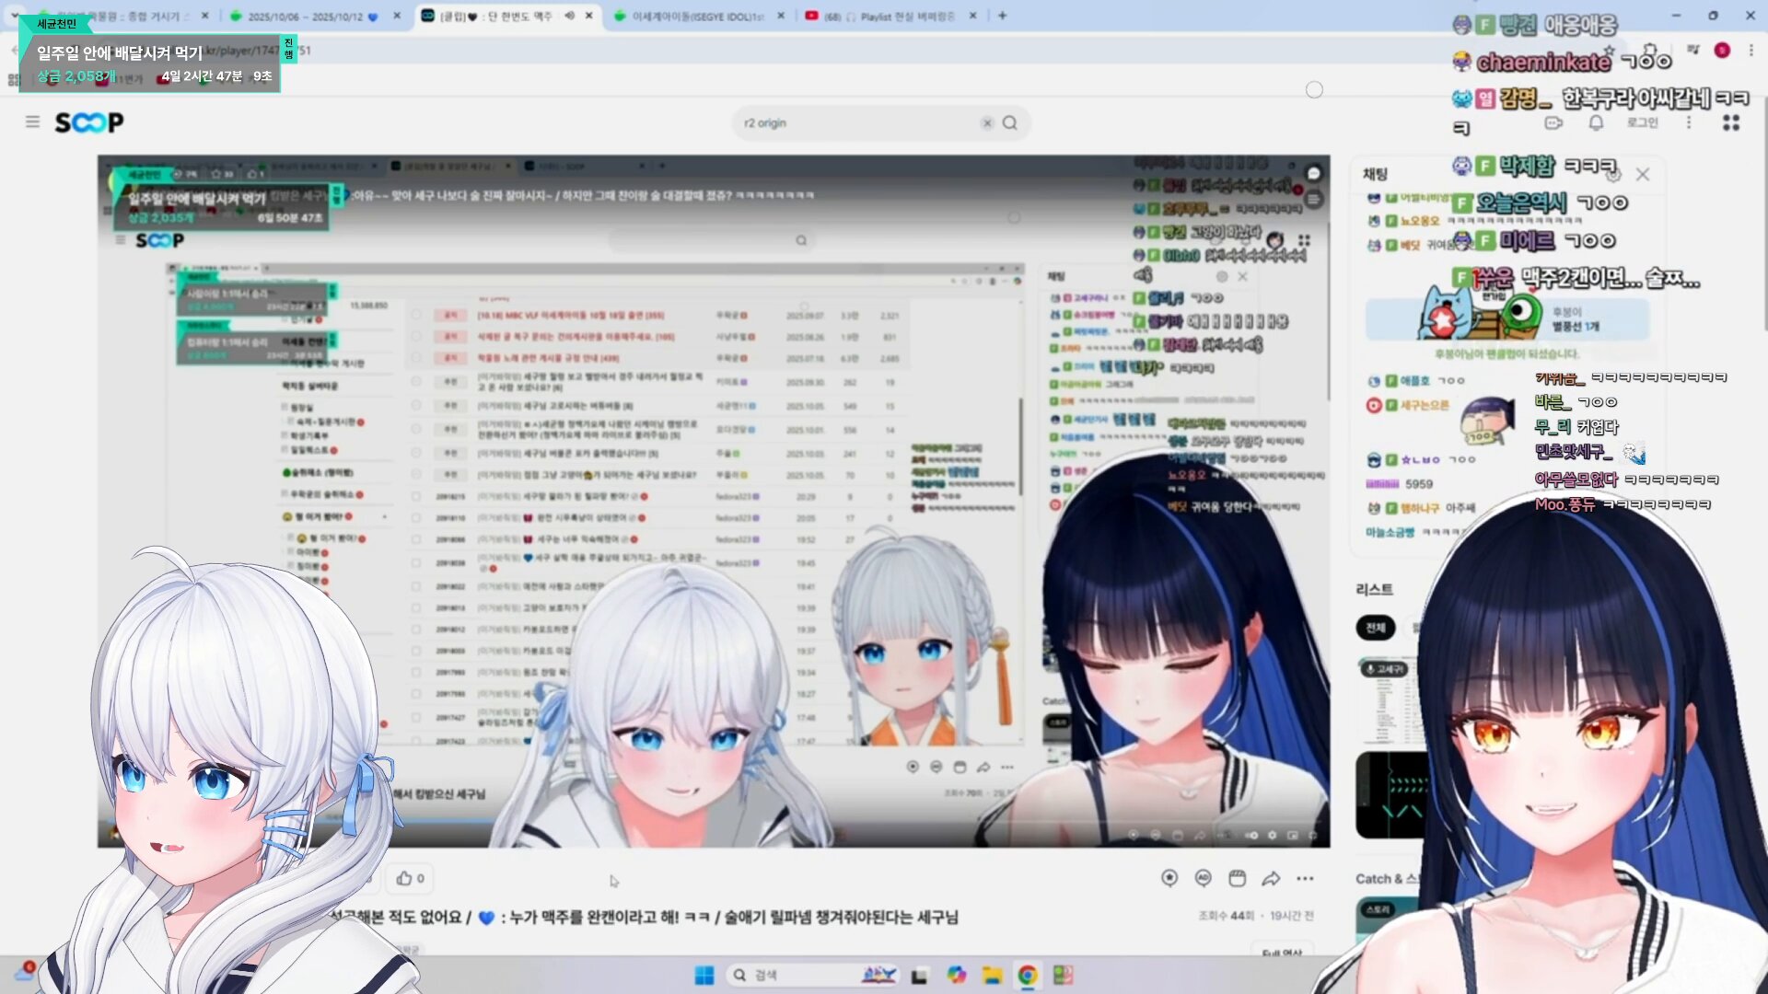Open the apps grid icon in header
The image size is (1768, 994).
[x=1731, y=122]
